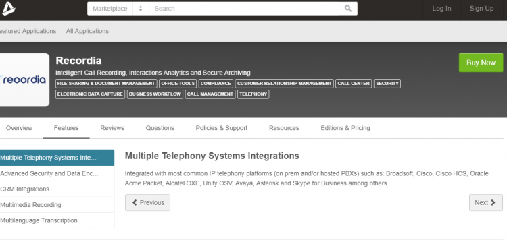Click the Recordia logo thumbnail
This screenshot has height=246, width=507.
24,80
